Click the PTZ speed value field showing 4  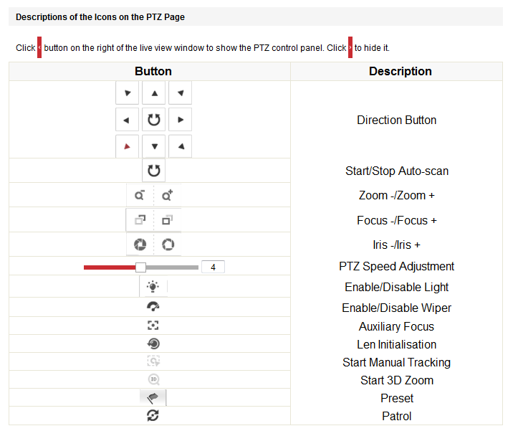pos(213,267)
